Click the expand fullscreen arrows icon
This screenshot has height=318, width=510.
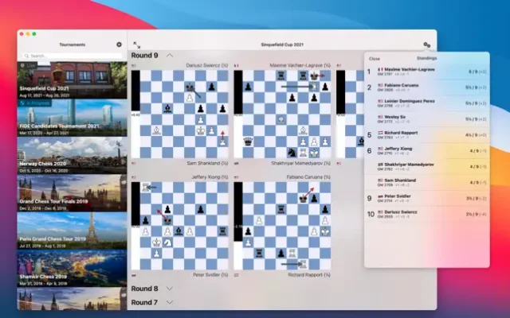click(137, 45)
